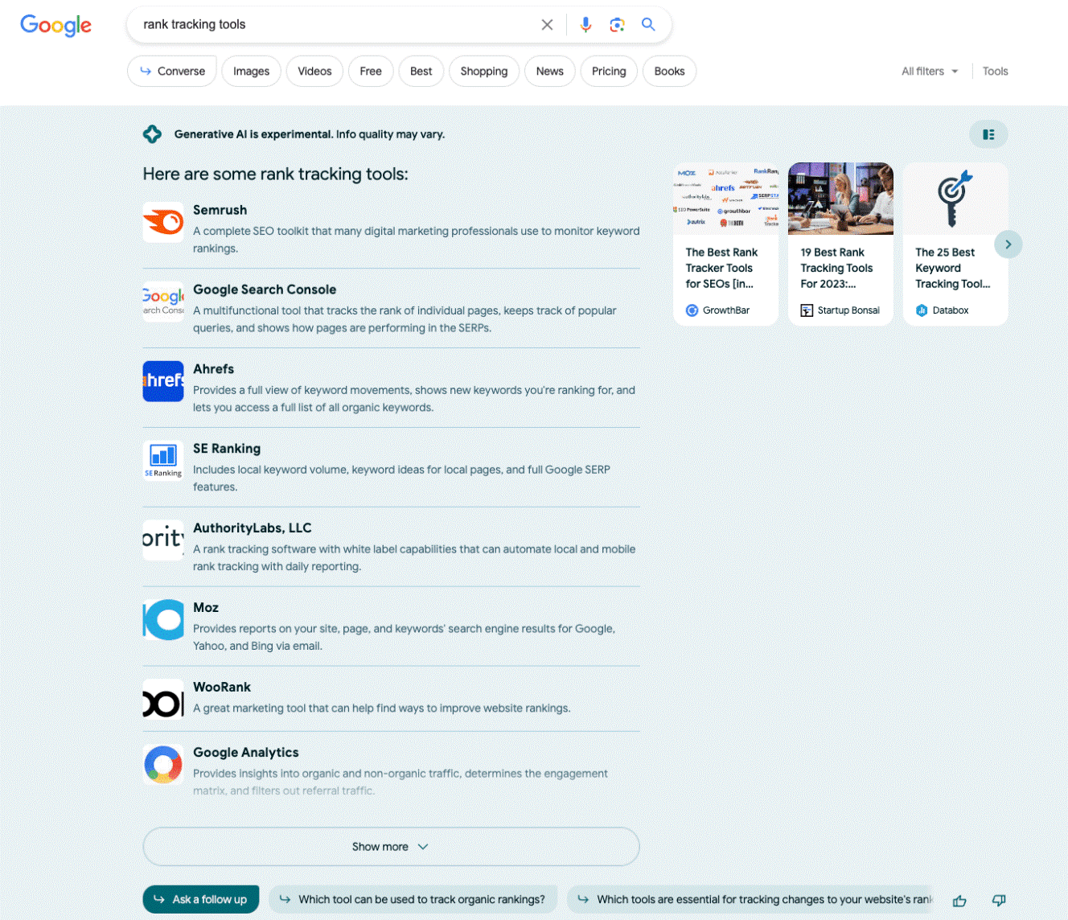Select the Converse filter chip

[172, 72]
